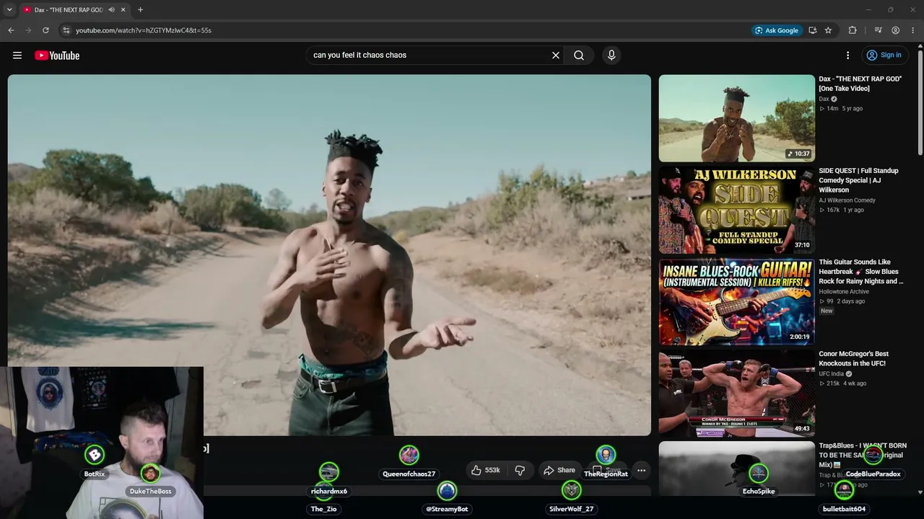This screenshot has width=924, height=519.
Task: Open browser media controls
Action: pyautogui.click(x=878, y=30)
